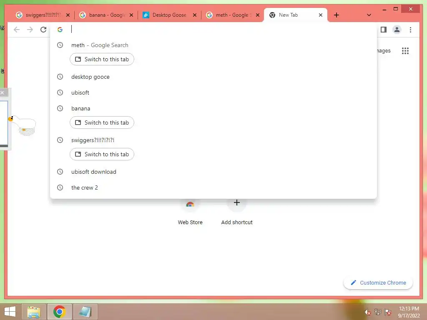Click the clock icon beside ubisoft download
The image size is (427, 320).
(60, 172)
